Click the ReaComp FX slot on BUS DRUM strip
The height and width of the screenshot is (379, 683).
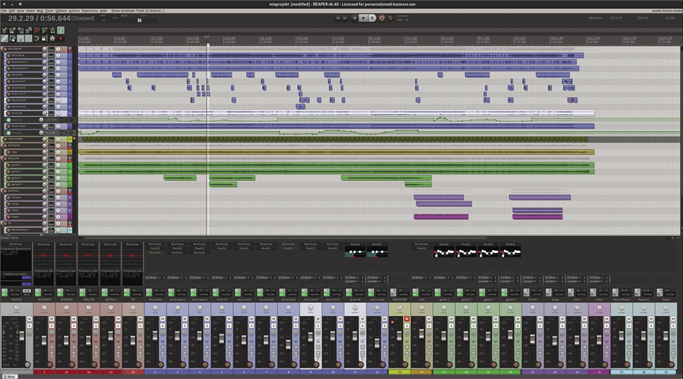tap(44, 244)
